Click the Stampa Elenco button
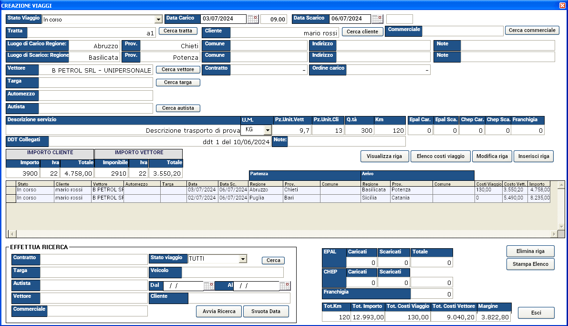 (530, 264)
